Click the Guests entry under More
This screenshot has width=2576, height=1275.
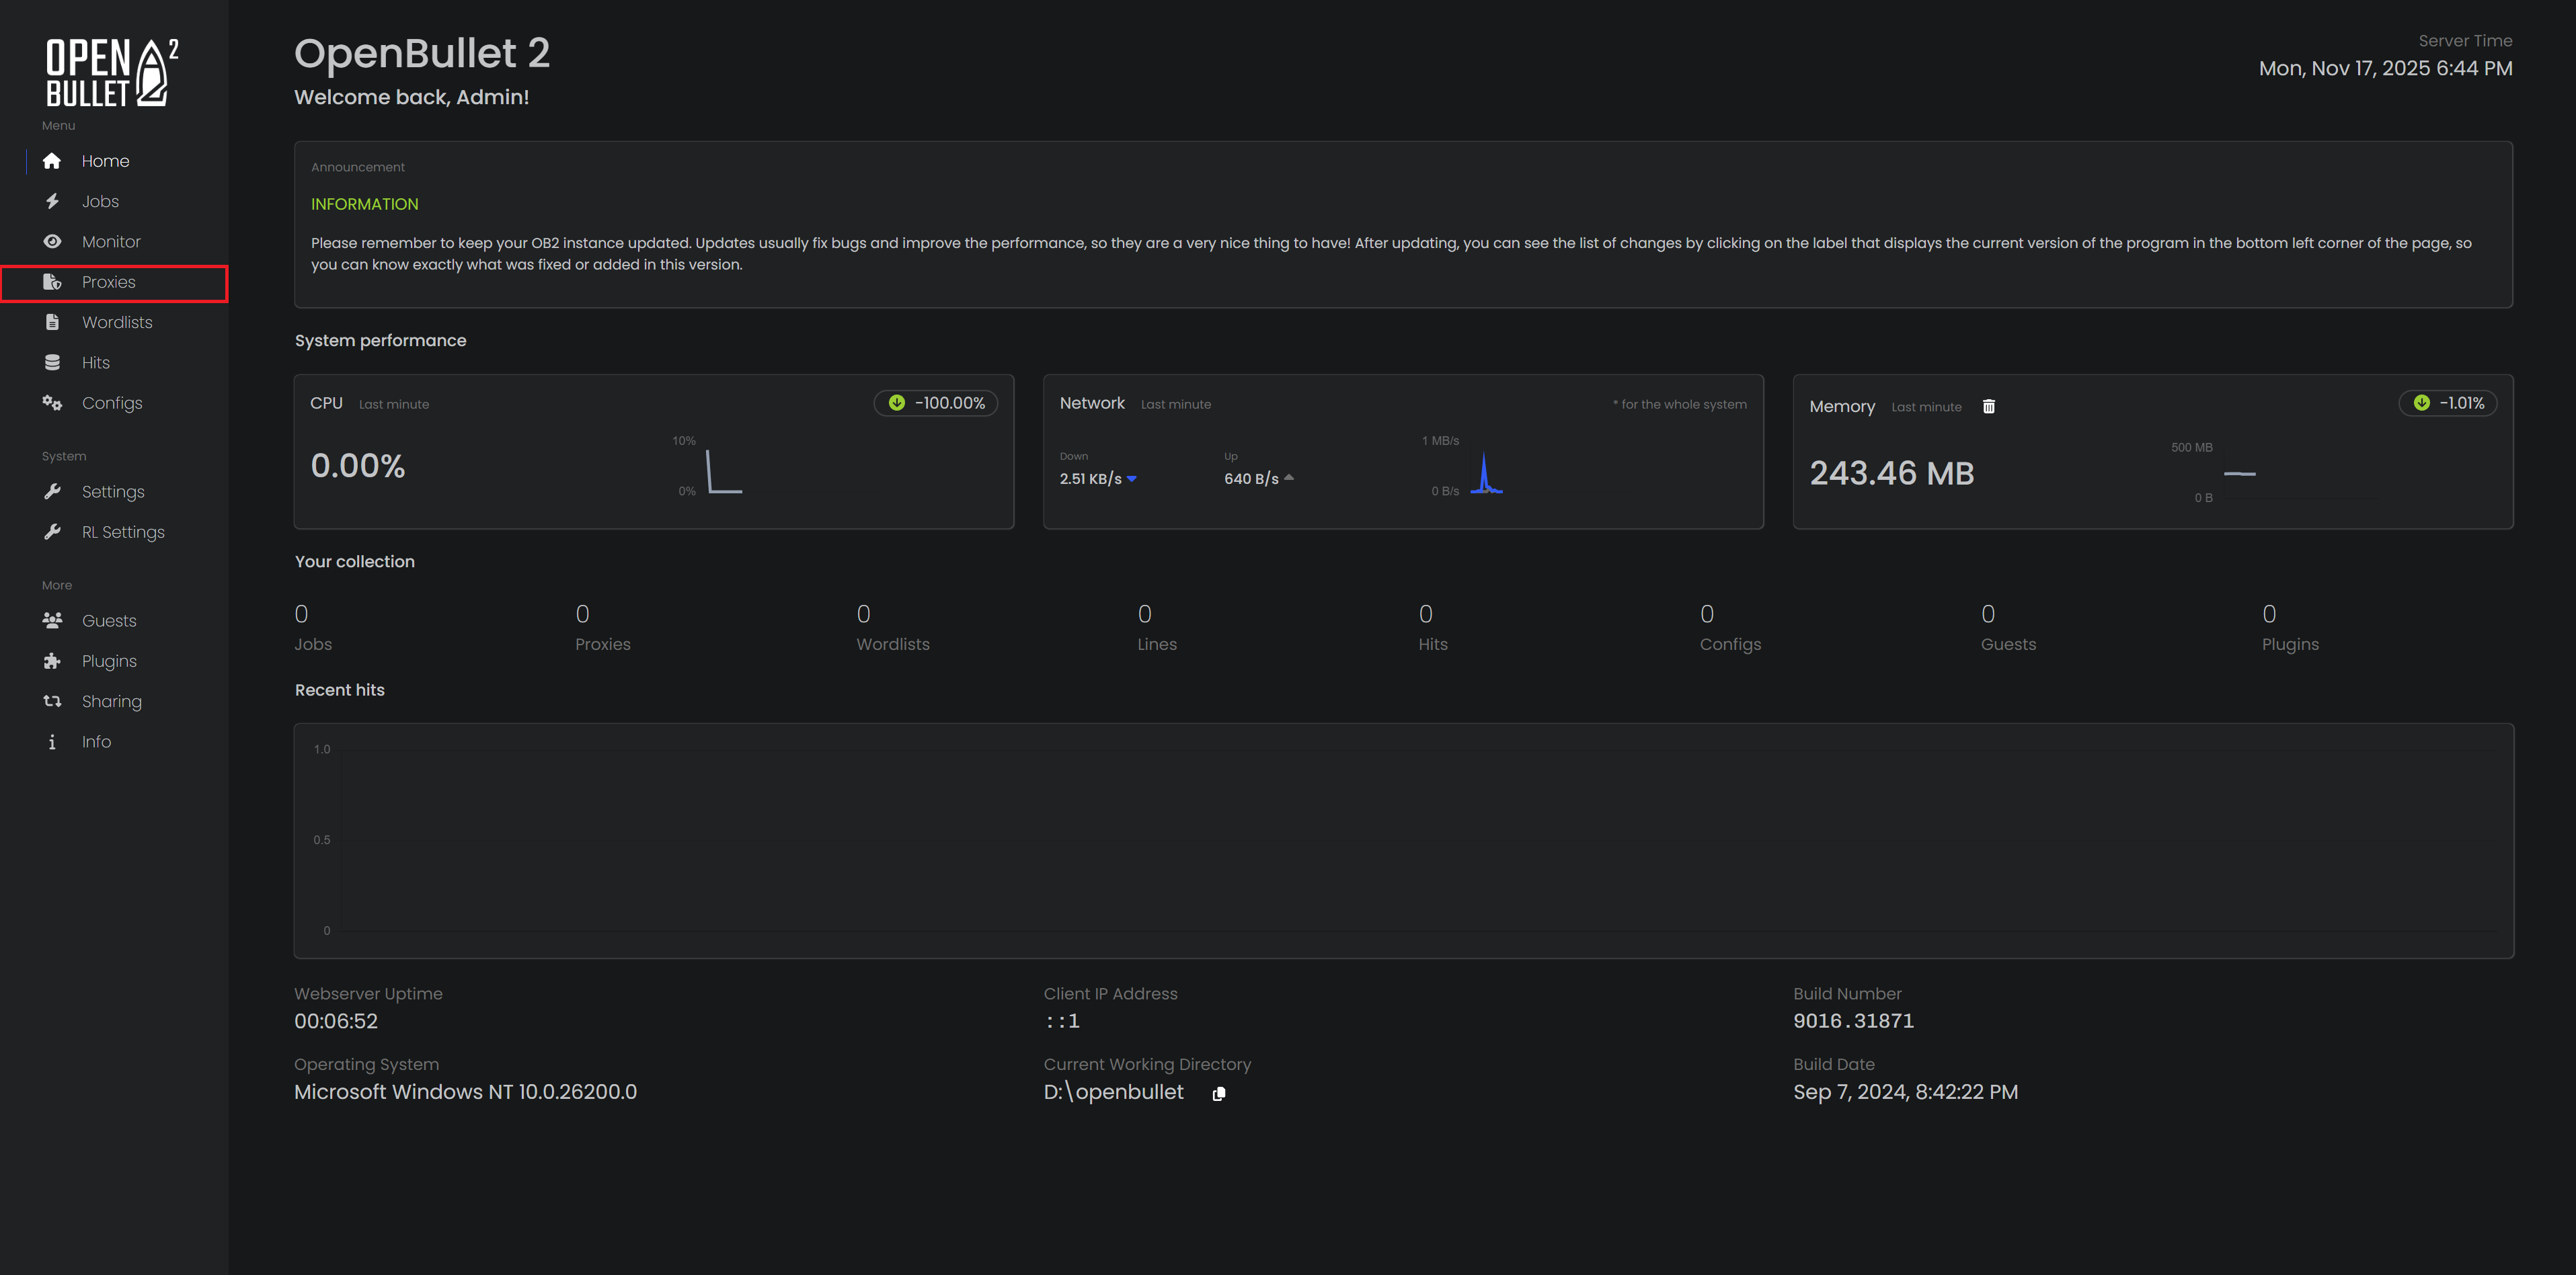pos(108,620)
